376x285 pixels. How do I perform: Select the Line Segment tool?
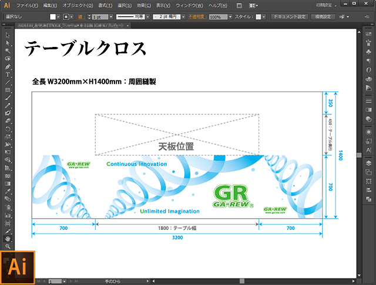pos(8,82)
